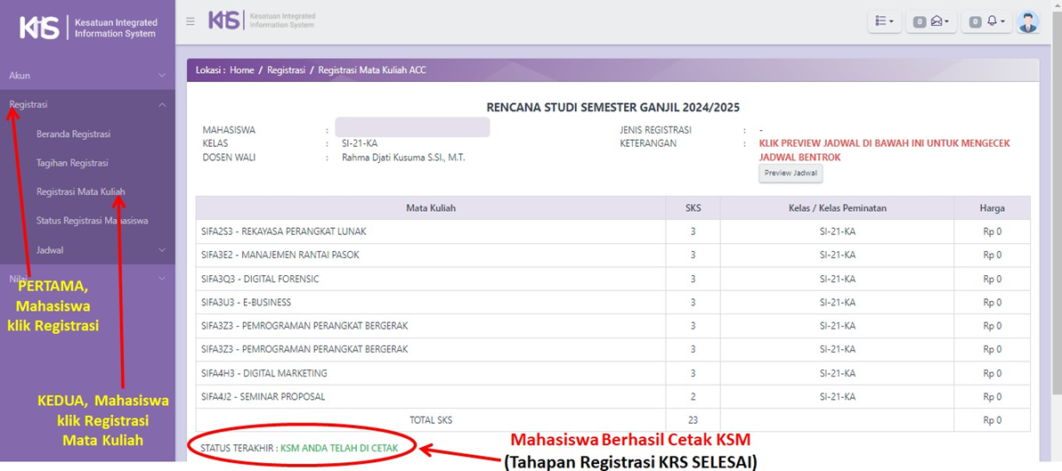Open the notifications bell dropdown
Image resolution: width=1062 pixels, height=471 pixels.
pyautogui.click(x=986, y=21)
